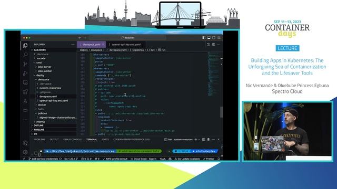
Task: Collapse the cmd folder
Action: point(53,62)
